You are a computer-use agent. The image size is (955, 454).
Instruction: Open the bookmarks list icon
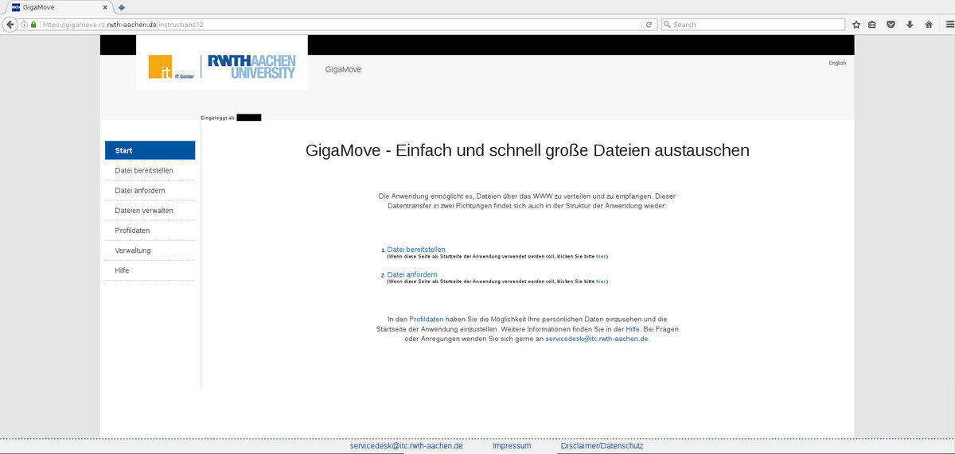872,25
